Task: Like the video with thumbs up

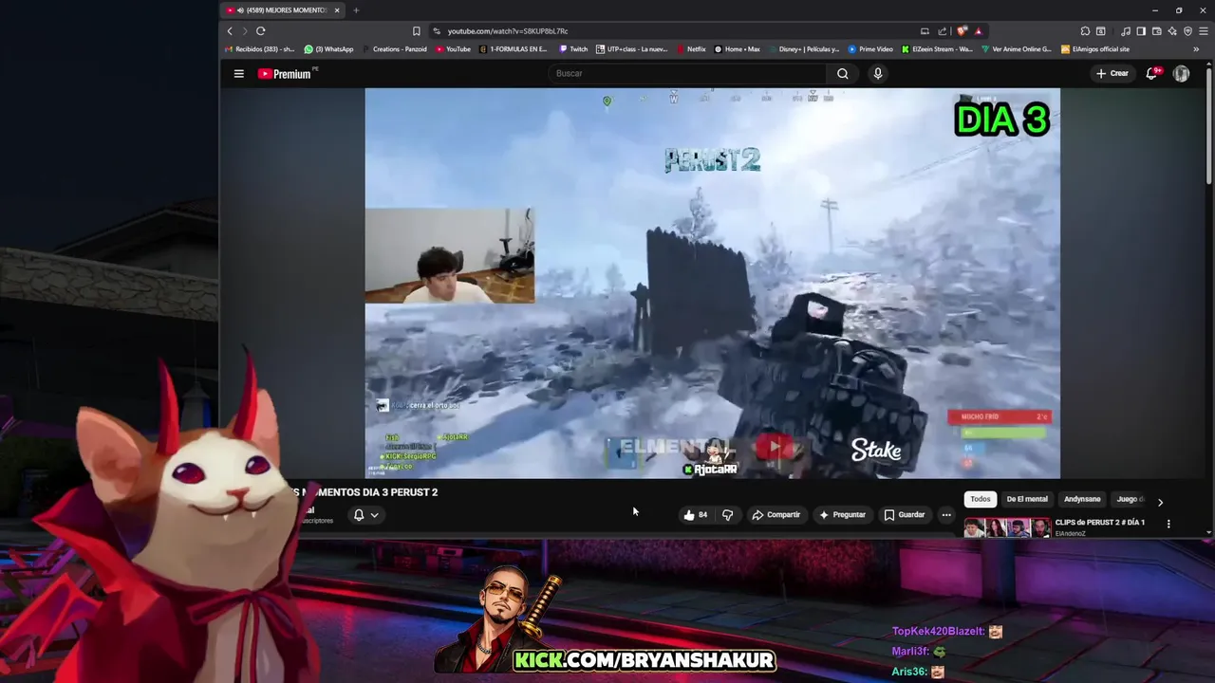Action: (695, 515)
